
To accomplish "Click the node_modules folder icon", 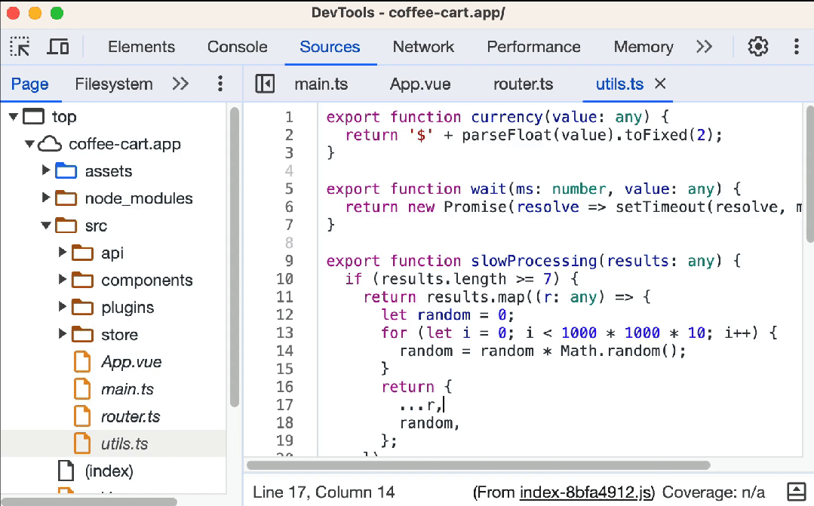I will [x=66, y=198].
